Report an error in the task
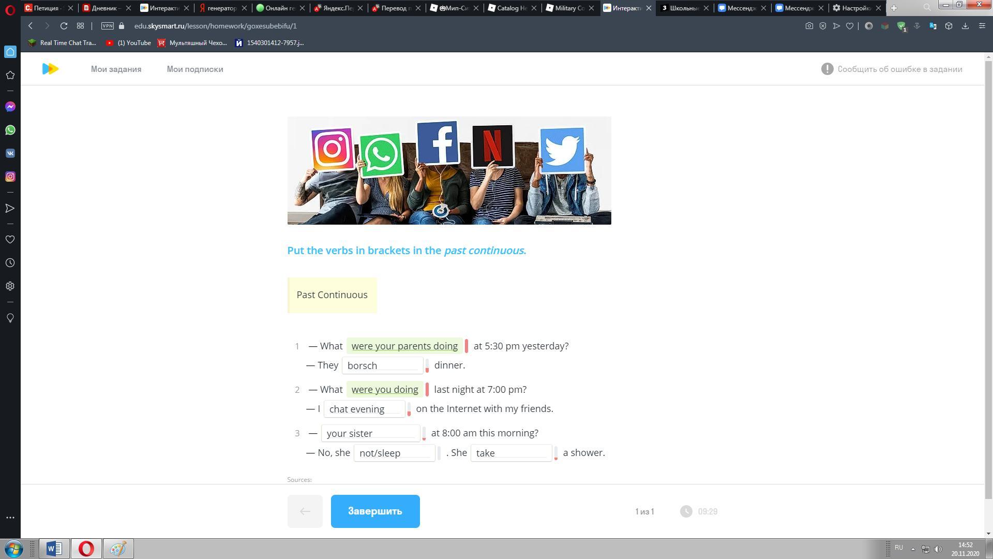Image resolution: width=993 pixels, height=559 pixels. point(892,69)
